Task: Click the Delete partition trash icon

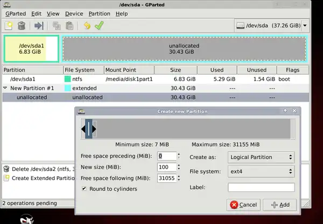Action: 22,25
